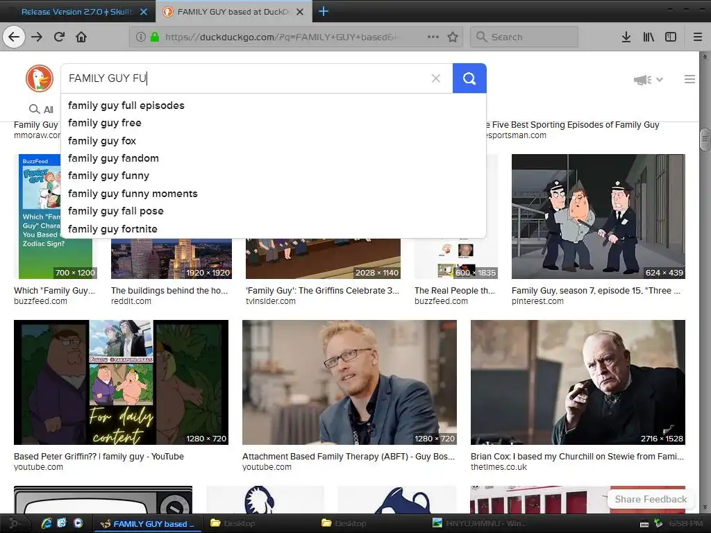The width and height of the screenshot is (711, 533).
Task: Clear the DuckDuckGo search query
Action: 436,78
